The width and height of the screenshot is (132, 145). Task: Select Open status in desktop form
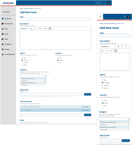click(x=22, y=58)
